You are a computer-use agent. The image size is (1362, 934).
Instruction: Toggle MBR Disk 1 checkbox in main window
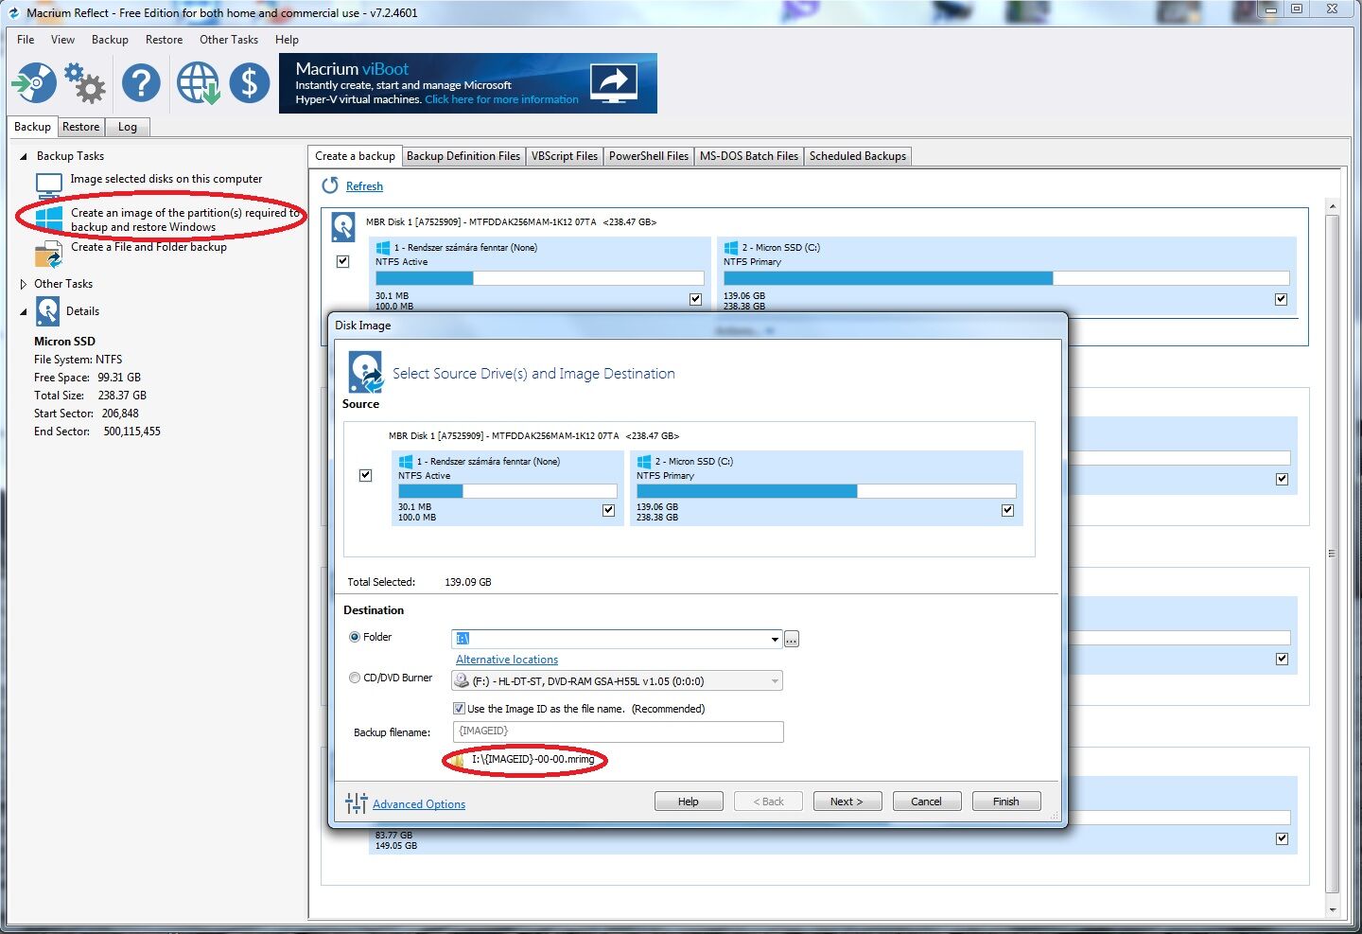tap(343, 261)
